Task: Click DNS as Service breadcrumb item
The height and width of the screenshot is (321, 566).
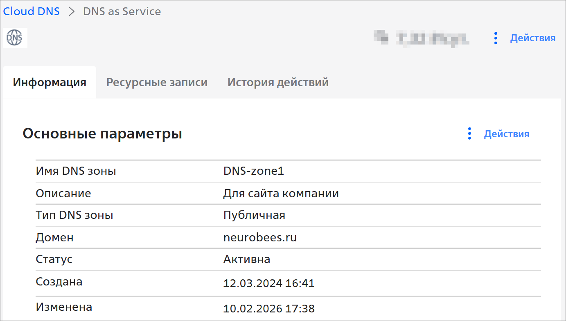Action: [122, 11]
